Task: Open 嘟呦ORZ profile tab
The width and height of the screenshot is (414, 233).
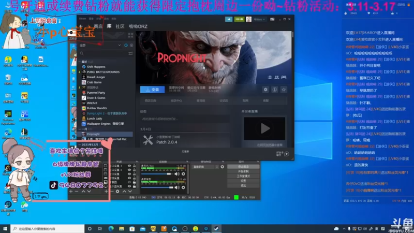Action: point(138,26)
